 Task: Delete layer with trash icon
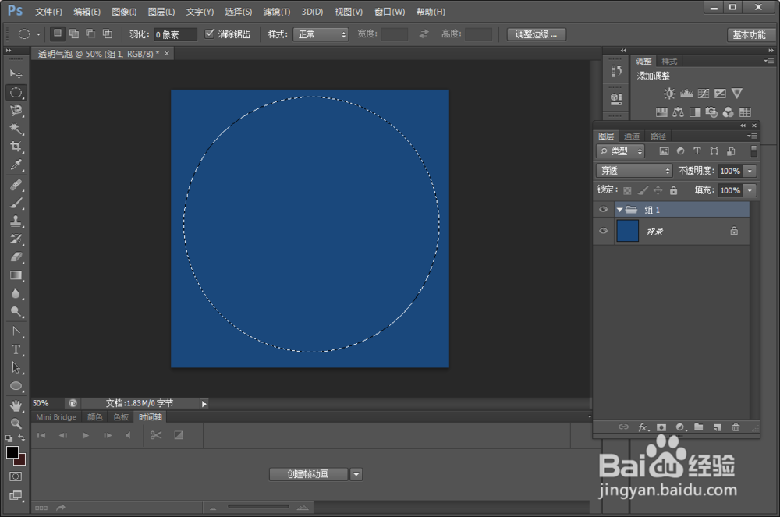tap(736, 427)
